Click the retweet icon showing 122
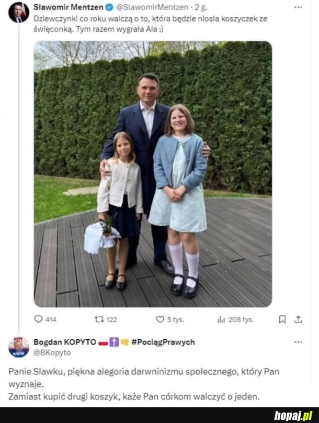 click(99, 319)
